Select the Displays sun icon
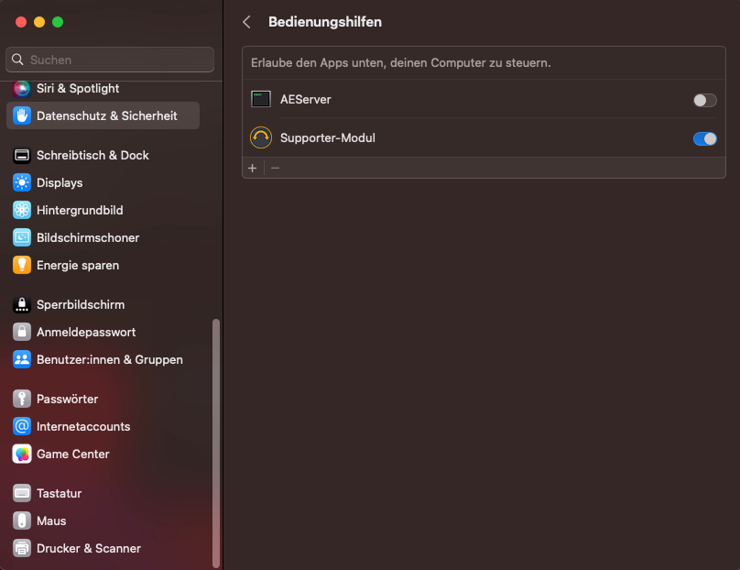Viewport: 740px width, 570px height. (22, 183)
